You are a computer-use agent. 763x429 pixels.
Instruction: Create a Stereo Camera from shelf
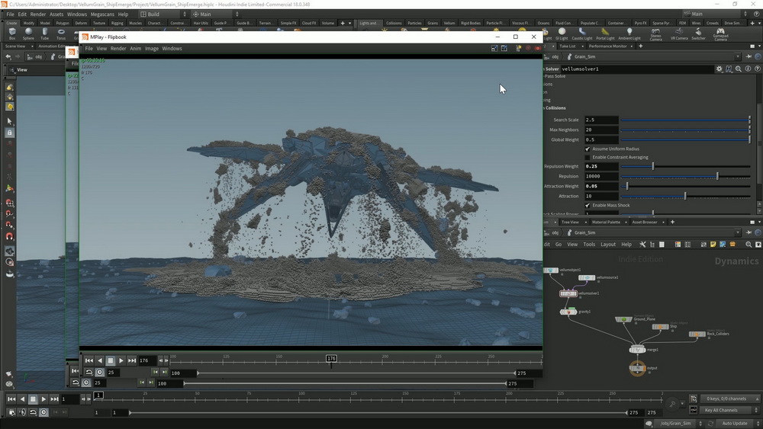655,34
